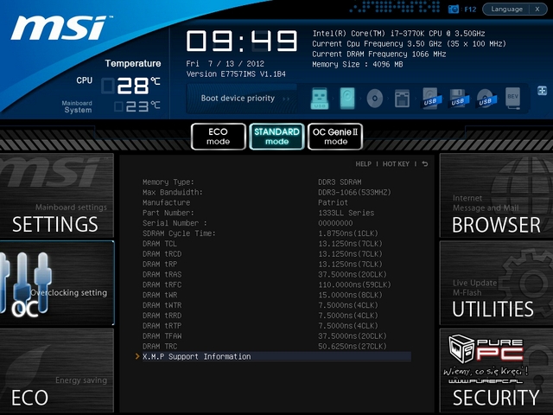The height and width of the screenshot is (415, 553).
Task: Select the CD/DVD disc boot device icon
Action: [x=374, y=98]
